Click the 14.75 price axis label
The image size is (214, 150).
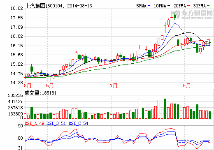point(17,74)
